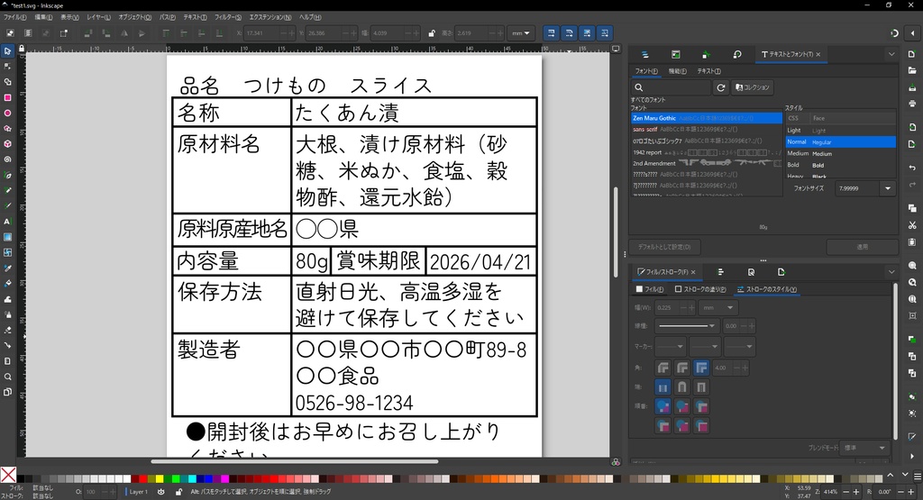Select the 1942 report font row
This screenshot has height=500, width=923.
coord(707,152)
